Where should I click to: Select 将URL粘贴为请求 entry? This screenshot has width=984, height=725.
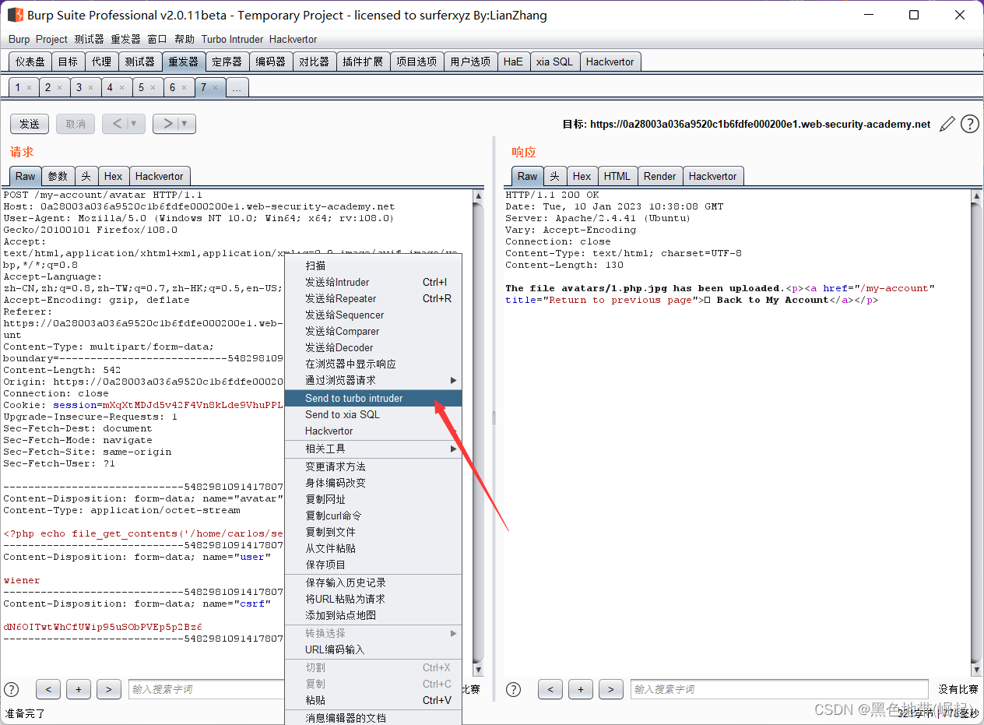click(x=373, y=599)
